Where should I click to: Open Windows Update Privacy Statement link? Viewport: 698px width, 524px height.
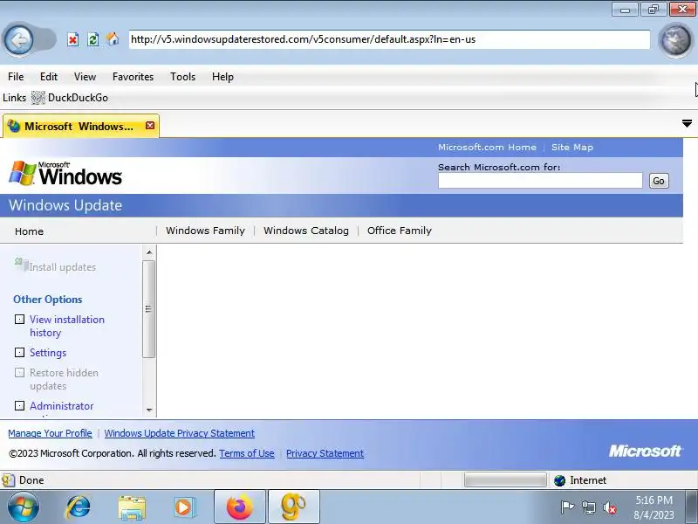click(x=180, y=433)
